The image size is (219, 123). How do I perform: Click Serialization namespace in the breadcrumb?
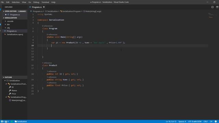[x=52, y=11]
